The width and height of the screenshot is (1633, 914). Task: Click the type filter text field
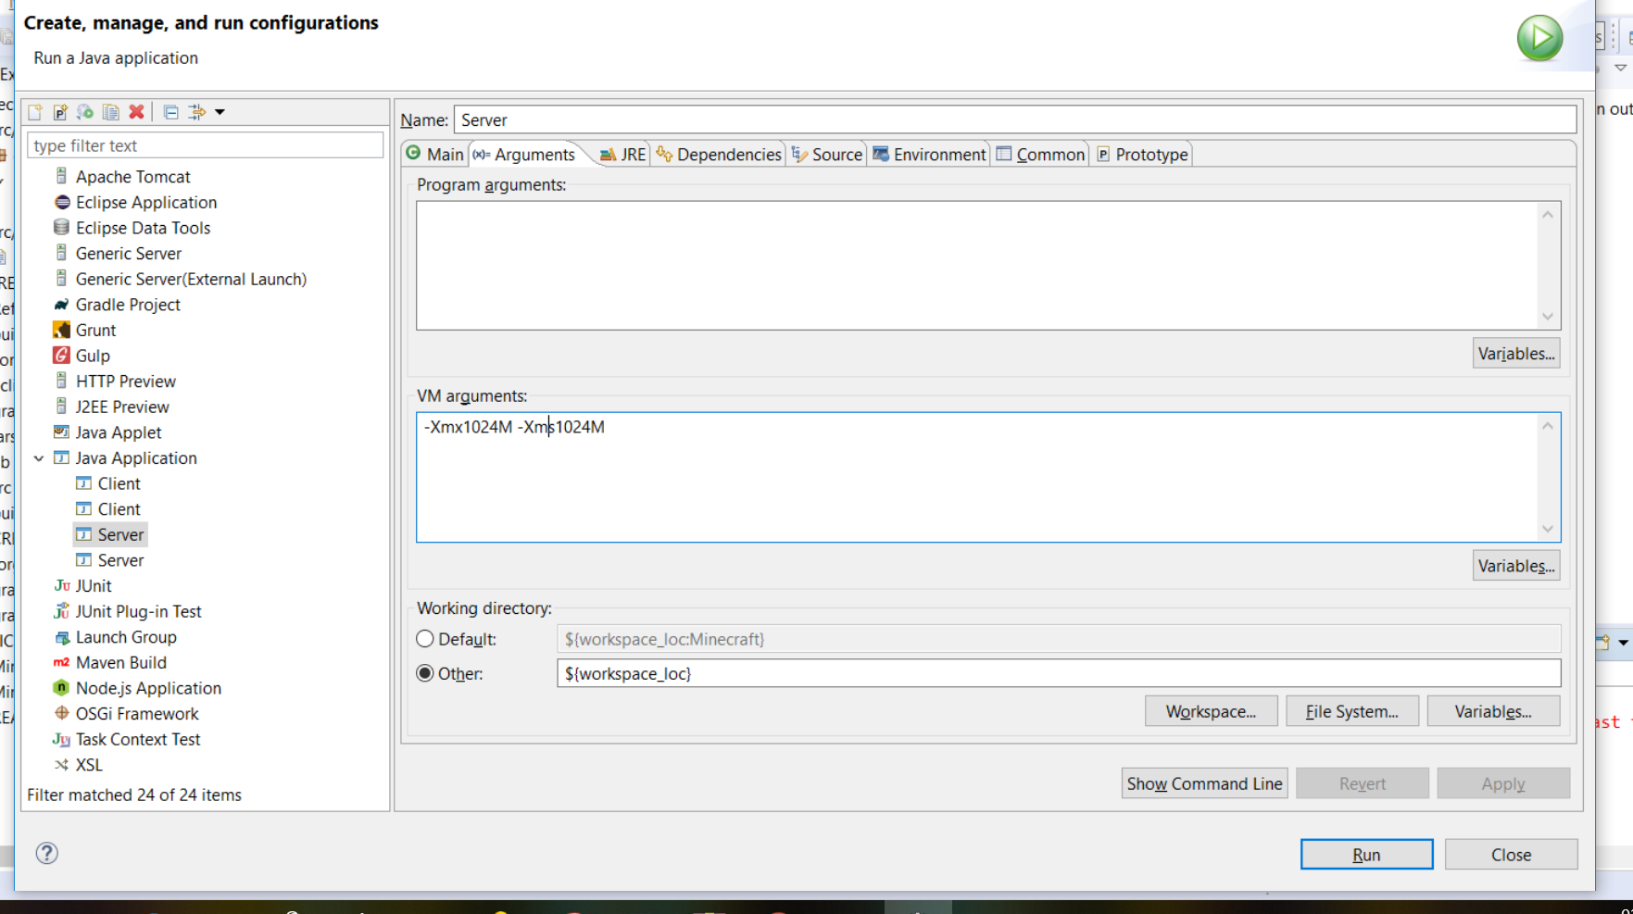pyautogui.click(x=205, y=145)
